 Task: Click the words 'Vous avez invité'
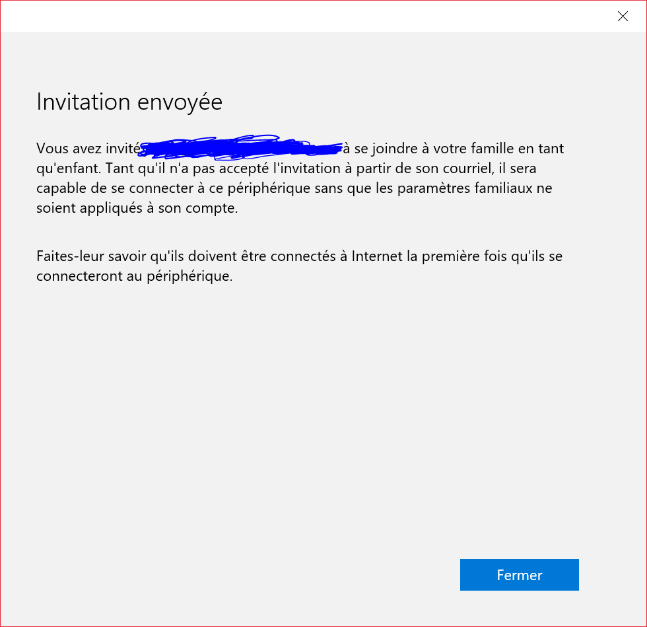coord(88,149)
